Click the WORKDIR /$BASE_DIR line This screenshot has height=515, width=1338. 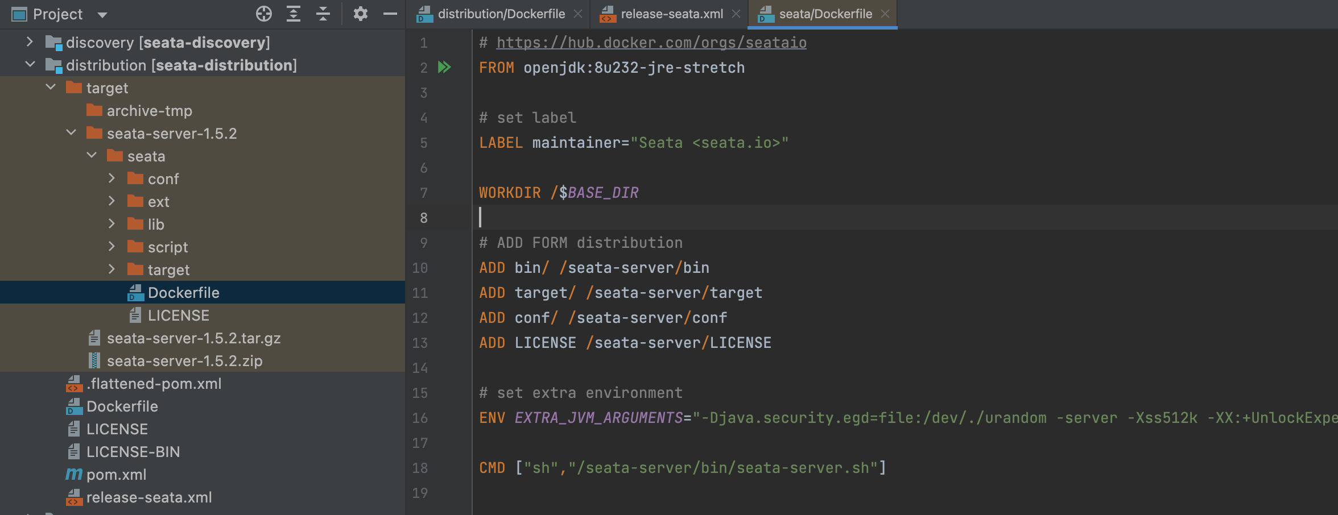click(x=559, y=193)
